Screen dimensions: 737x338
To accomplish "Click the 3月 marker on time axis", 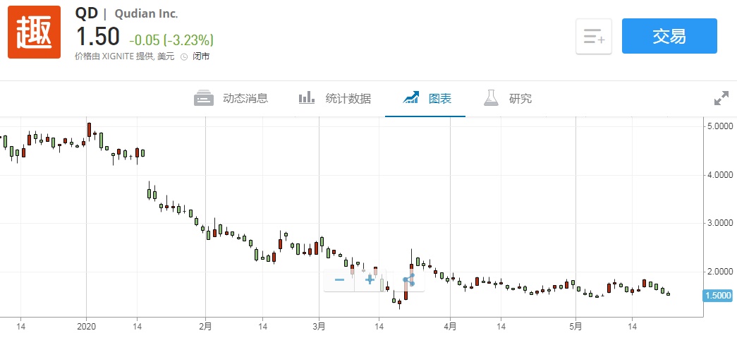I will [319, 326].
